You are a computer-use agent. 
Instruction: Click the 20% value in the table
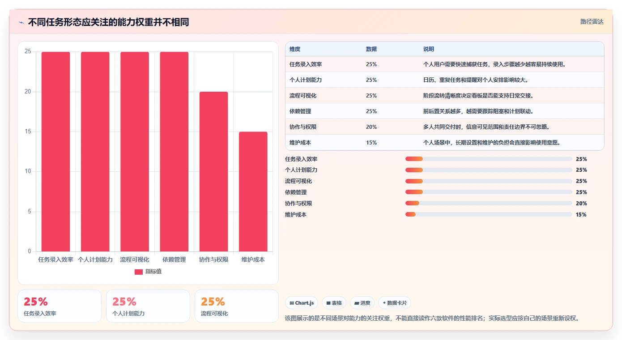click(371, 127)
